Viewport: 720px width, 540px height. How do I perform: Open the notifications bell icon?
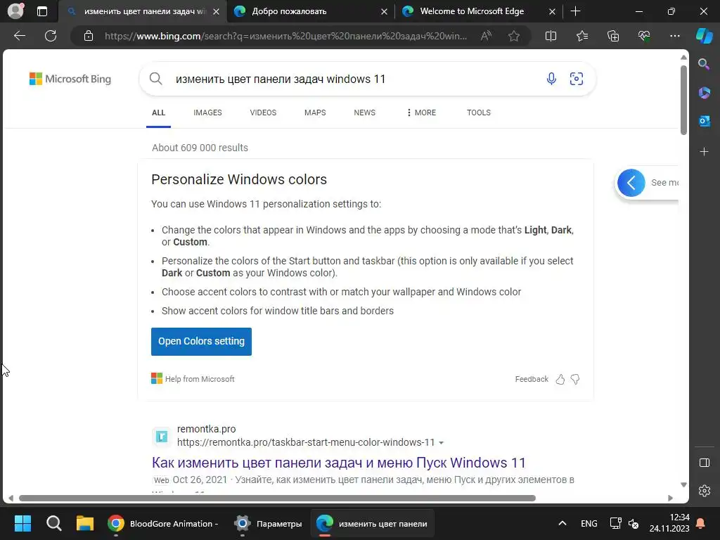coord(701,523)
